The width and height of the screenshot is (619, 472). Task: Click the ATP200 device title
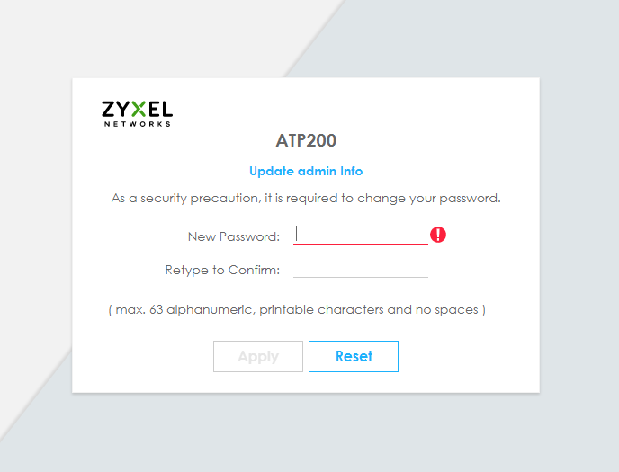click(306, 140)
